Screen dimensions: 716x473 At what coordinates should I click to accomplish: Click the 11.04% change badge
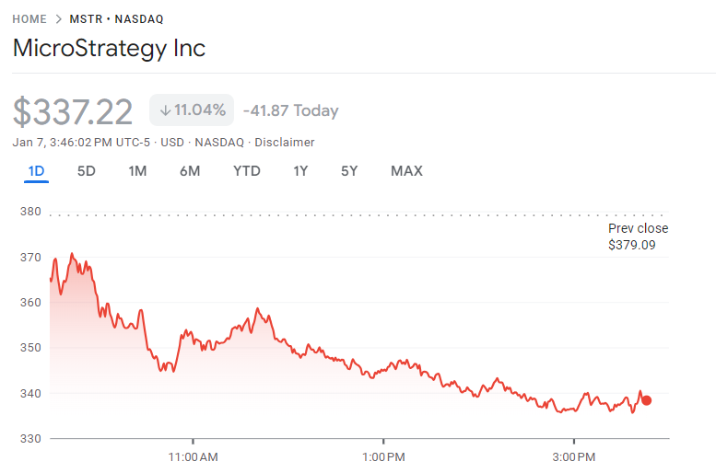point(192,110)
